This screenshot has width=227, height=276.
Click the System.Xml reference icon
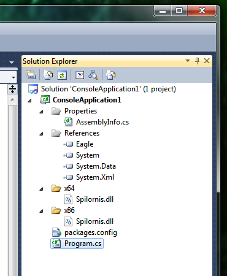pyautogui.click(x=68, y=177)
